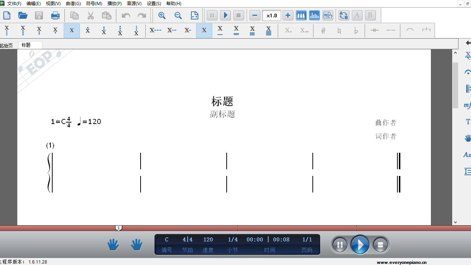Viewport: 471px width, 265px height.
Task: Click the x1.0 speed value field
Action: coord(271,15)
